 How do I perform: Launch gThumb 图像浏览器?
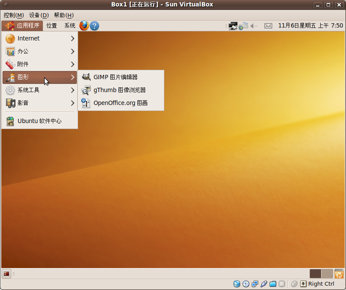121,90
